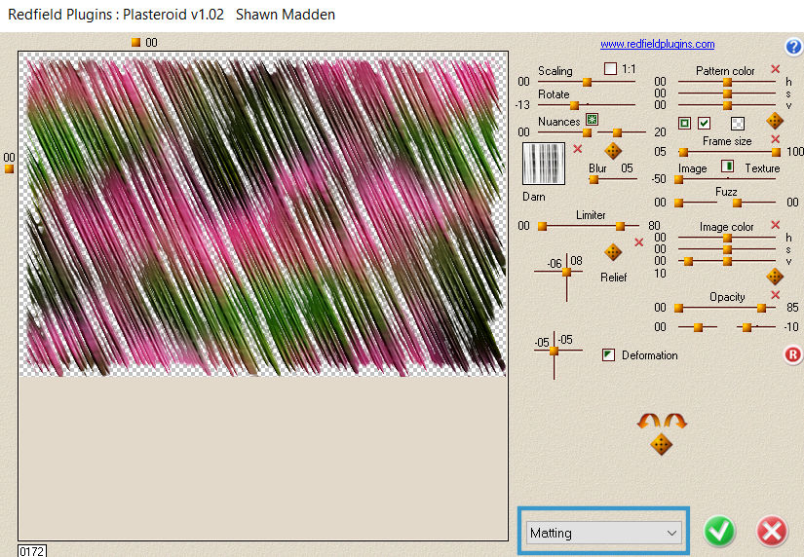Click the Image/Texture balance slider handle
Viewport: 804px width, 557px height.
679,179
